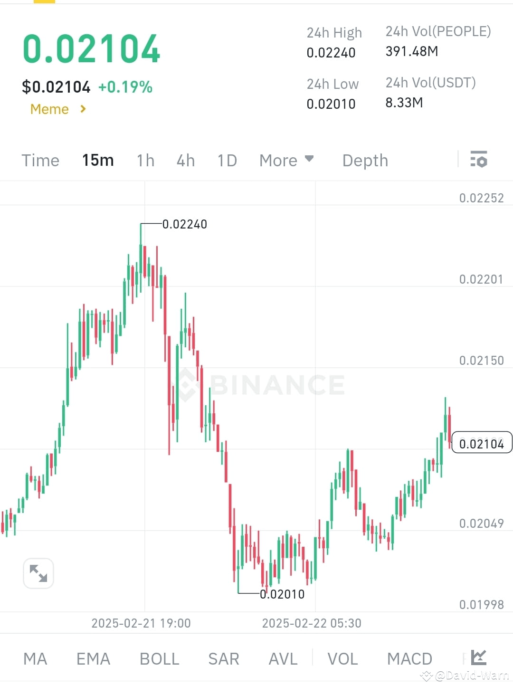The height and width of the screenshot is (686, 513).
Task: Expand the Time interval selector
Action: [40, 160]
